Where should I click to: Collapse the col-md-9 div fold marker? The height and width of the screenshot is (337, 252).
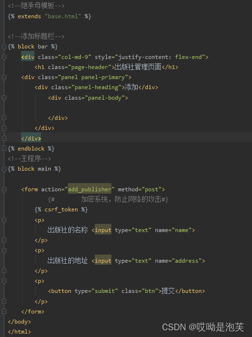coord(4,57)
